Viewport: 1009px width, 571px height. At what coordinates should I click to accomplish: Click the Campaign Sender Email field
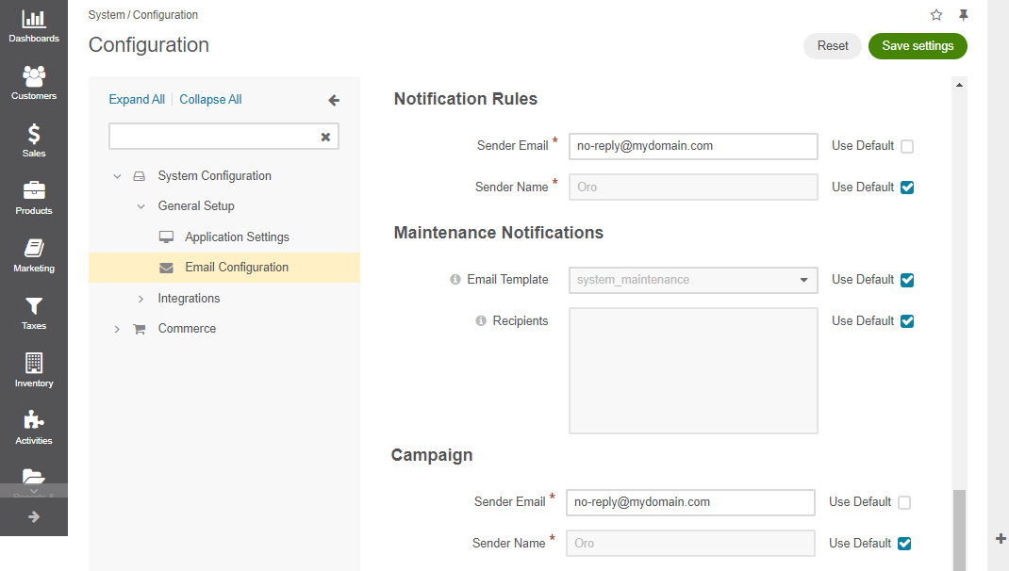tap(690, 502)
